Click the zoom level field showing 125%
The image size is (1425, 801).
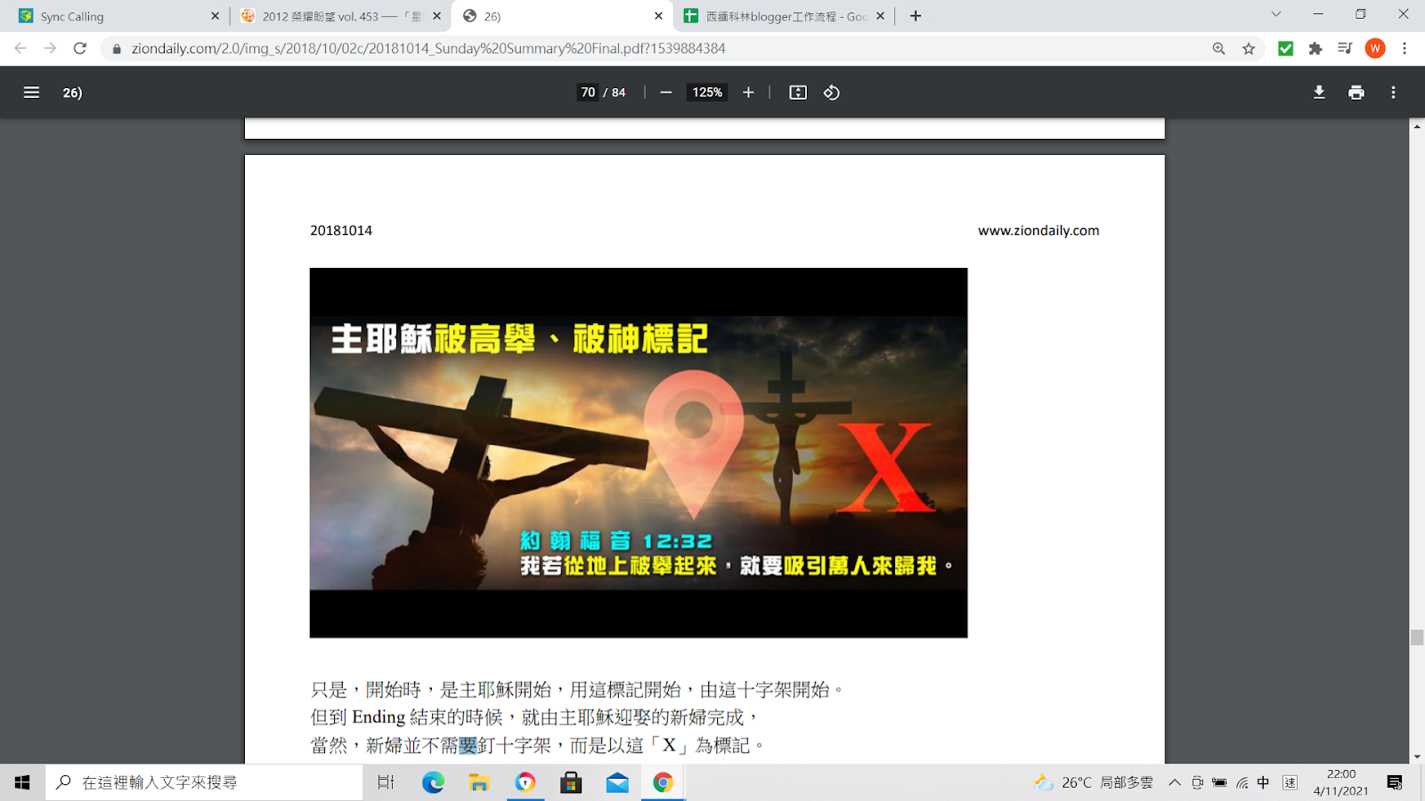pos(707,93)
